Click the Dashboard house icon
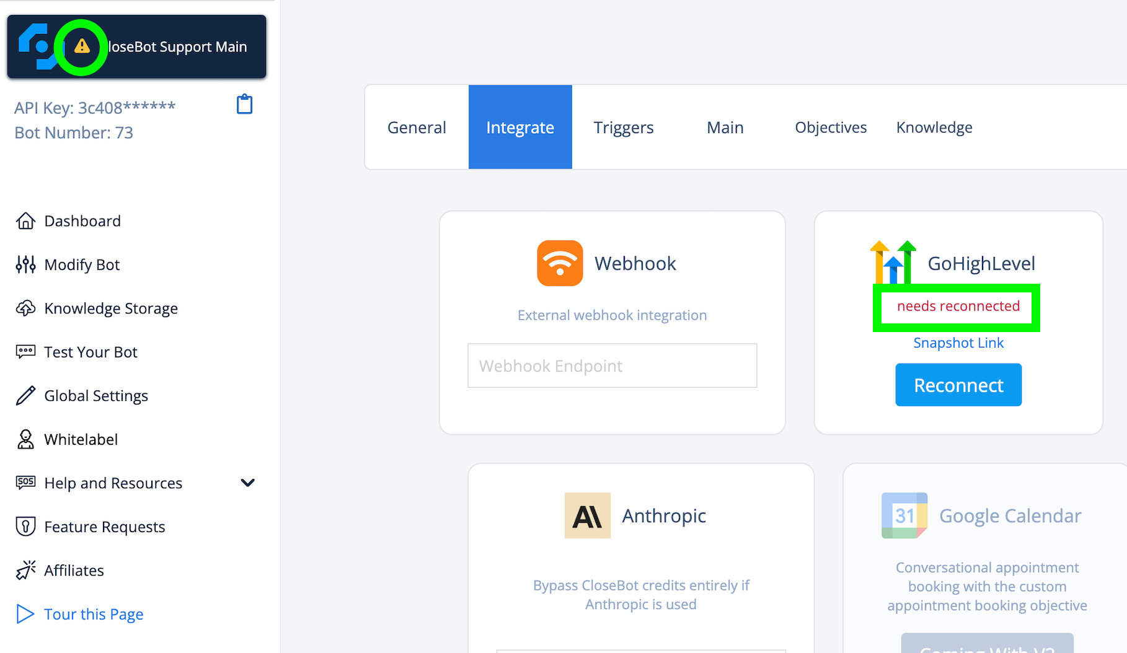The image size is (1127, 653). tap(25, 221)
